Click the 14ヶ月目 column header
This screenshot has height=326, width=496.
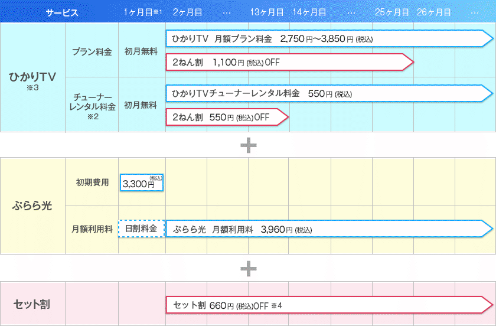coord(309,12)
